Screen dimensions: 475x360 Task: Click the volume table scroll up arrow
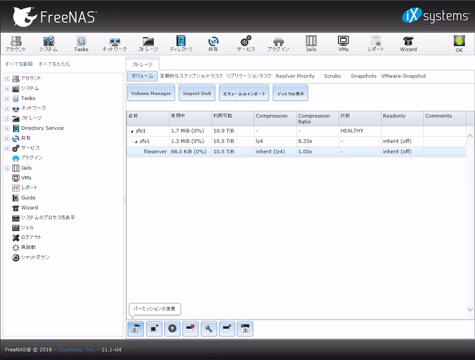point(470,136)
